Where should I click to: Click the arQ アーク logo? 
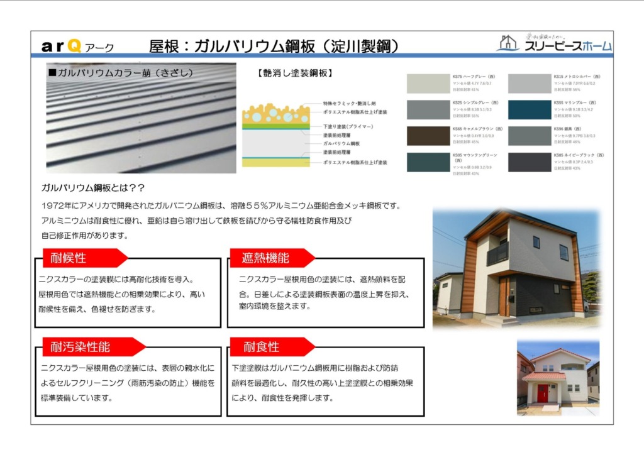point(77,46)
